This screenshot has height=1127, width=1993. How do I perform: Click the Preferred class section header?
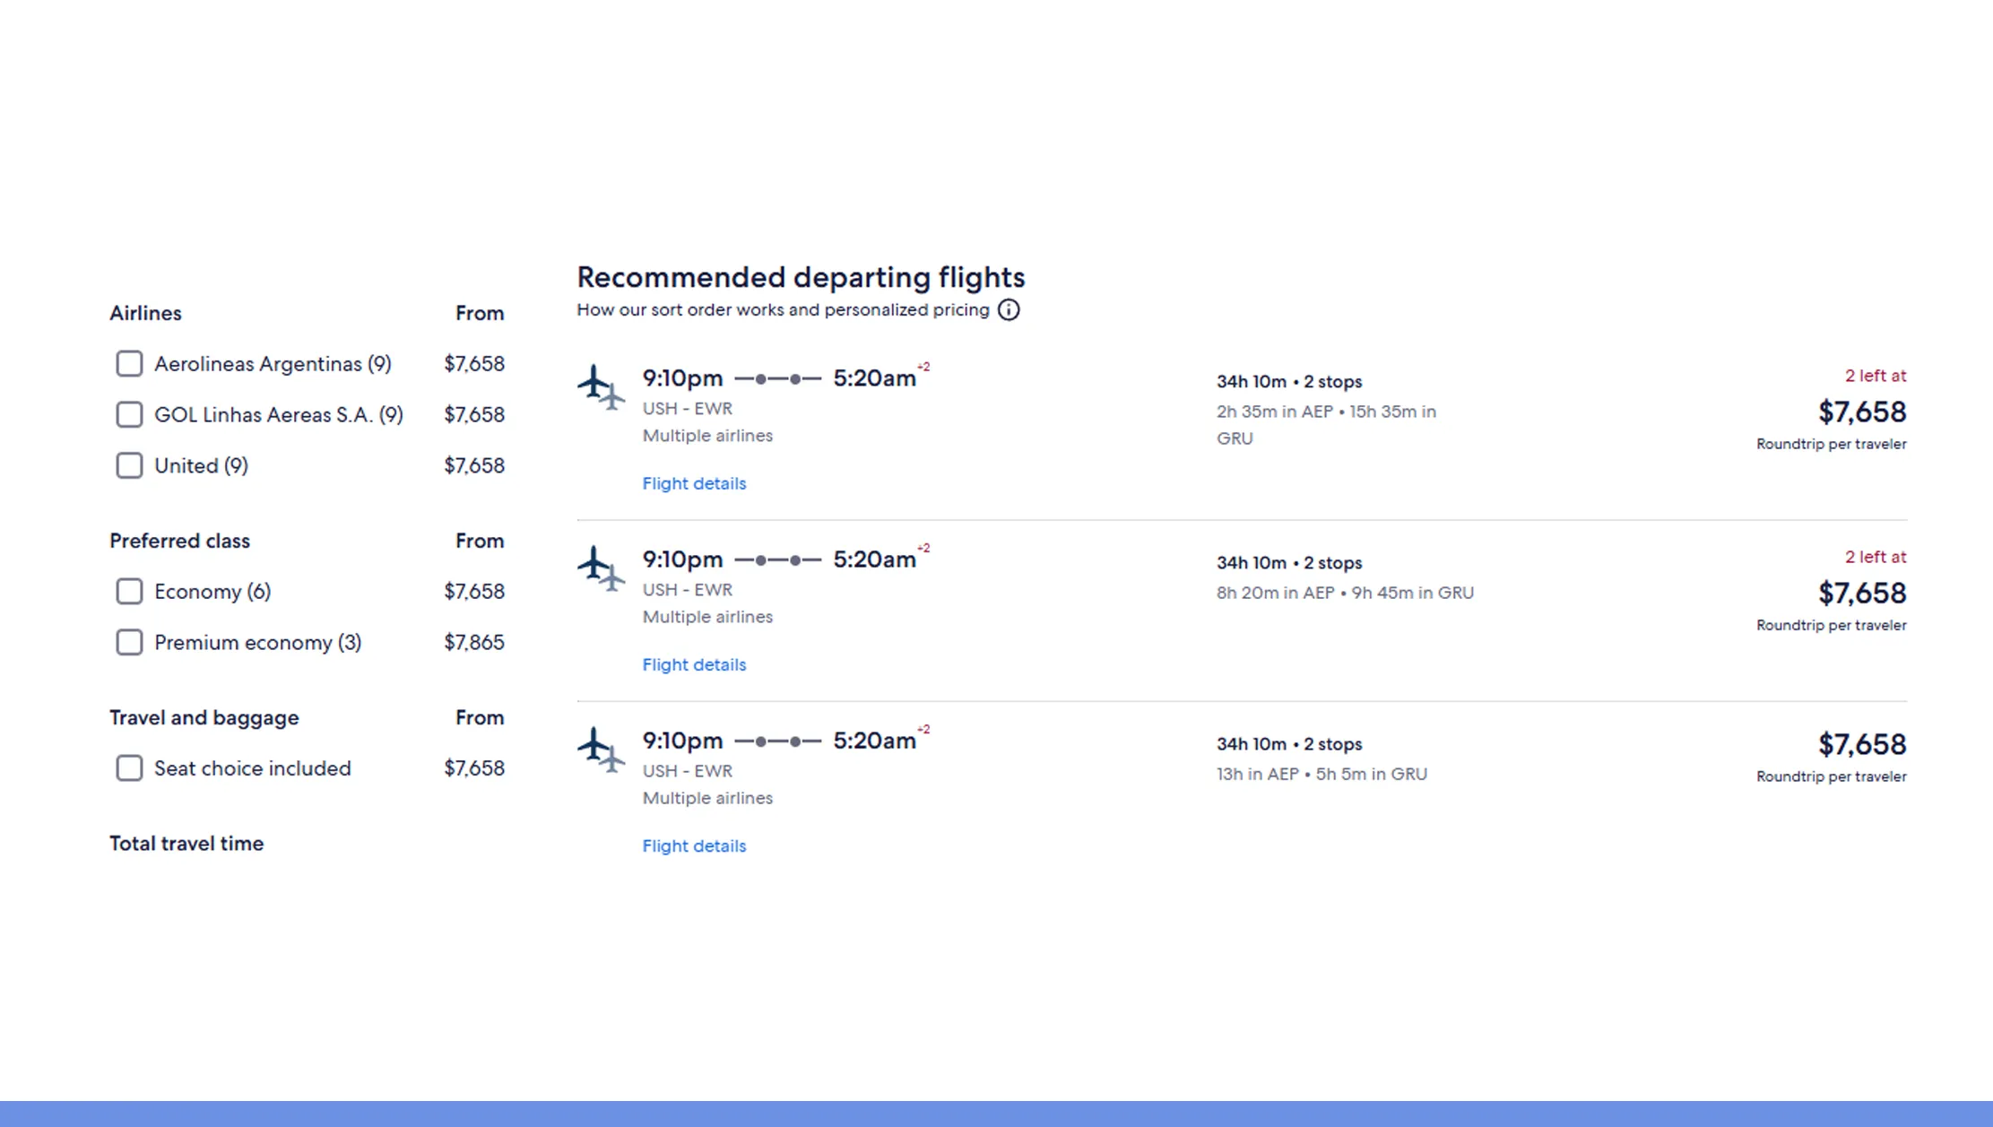click(179, 541)
